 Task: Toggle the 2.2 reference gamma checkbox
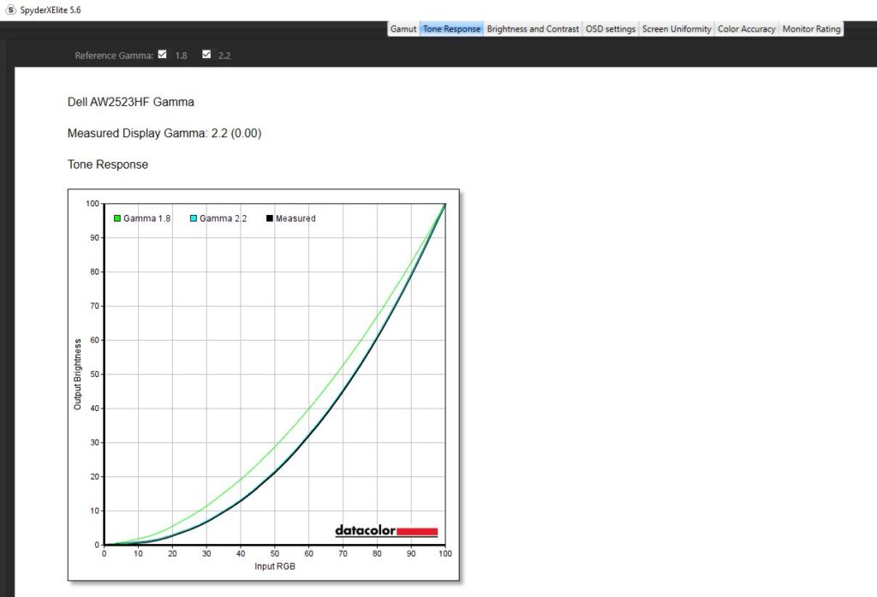point(206,55)
